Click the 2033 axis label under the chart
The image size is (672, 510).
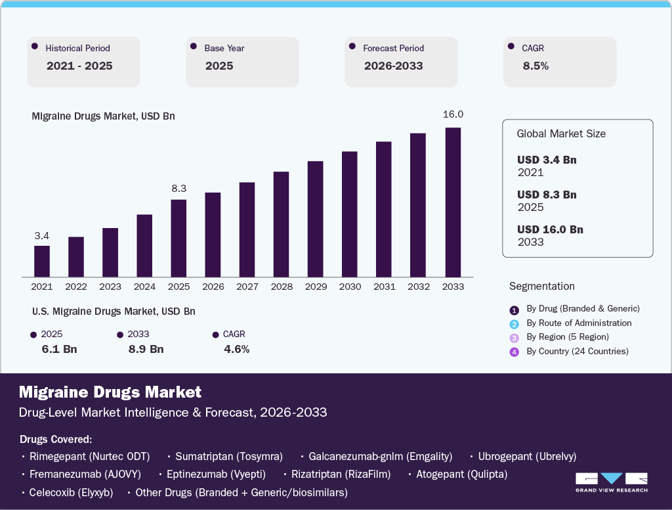pyautogui.click(x=453, y=287)
